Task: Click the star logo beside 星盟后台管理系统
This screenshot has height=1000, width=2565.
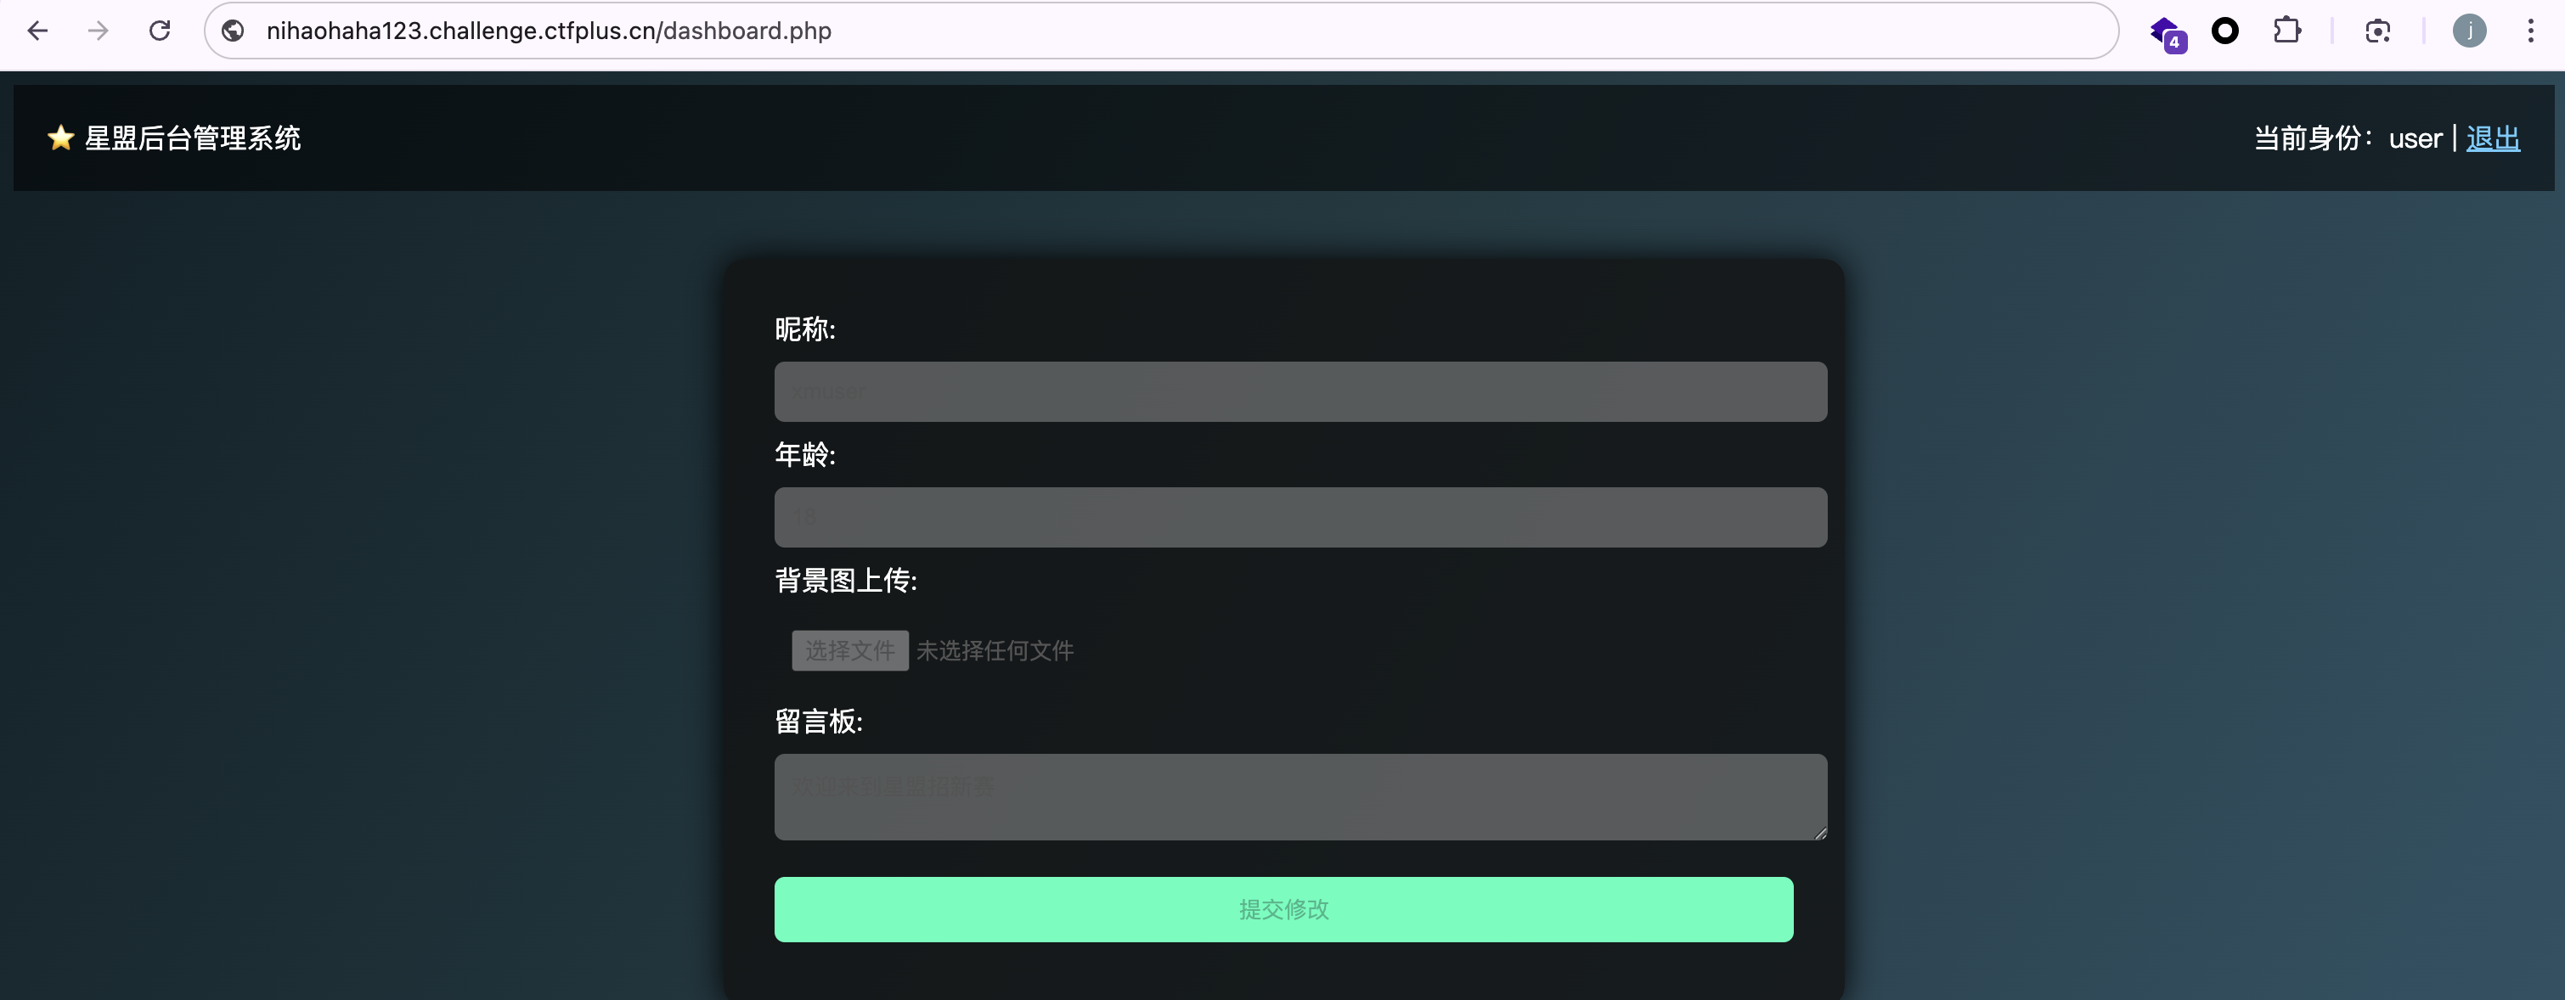Action: pos(59,138)
